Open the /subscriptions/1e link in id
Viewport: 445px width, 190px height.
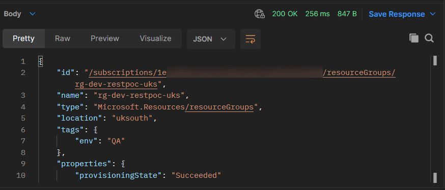[127, 73]
